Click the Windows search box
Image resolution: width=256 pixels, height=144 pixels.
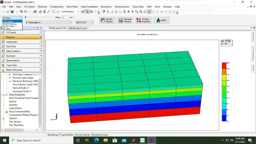point(41,140)
